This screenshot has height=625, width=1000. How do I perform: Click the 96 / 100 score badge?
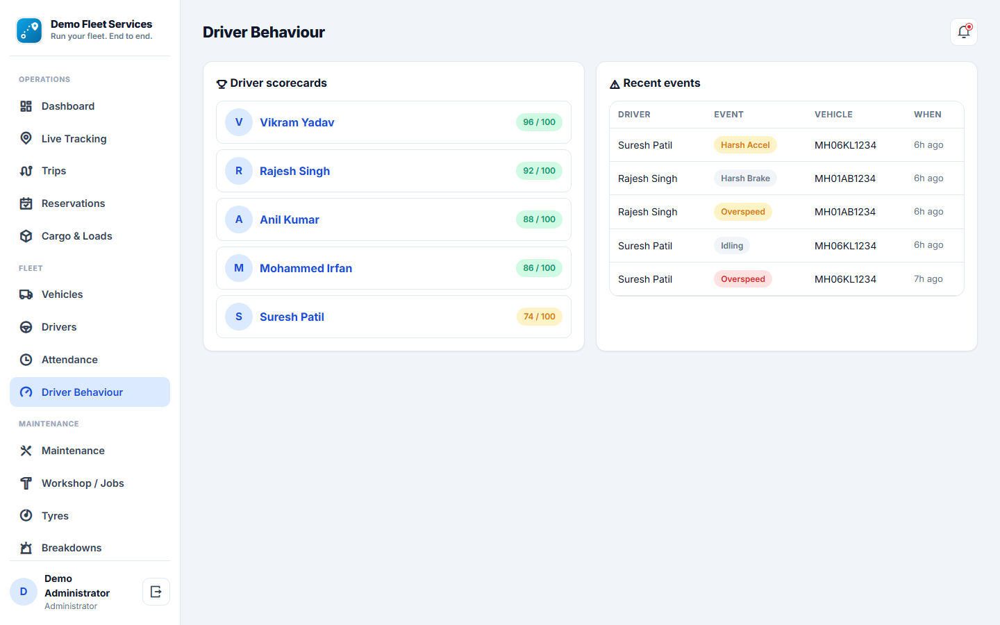coord(539,122)
